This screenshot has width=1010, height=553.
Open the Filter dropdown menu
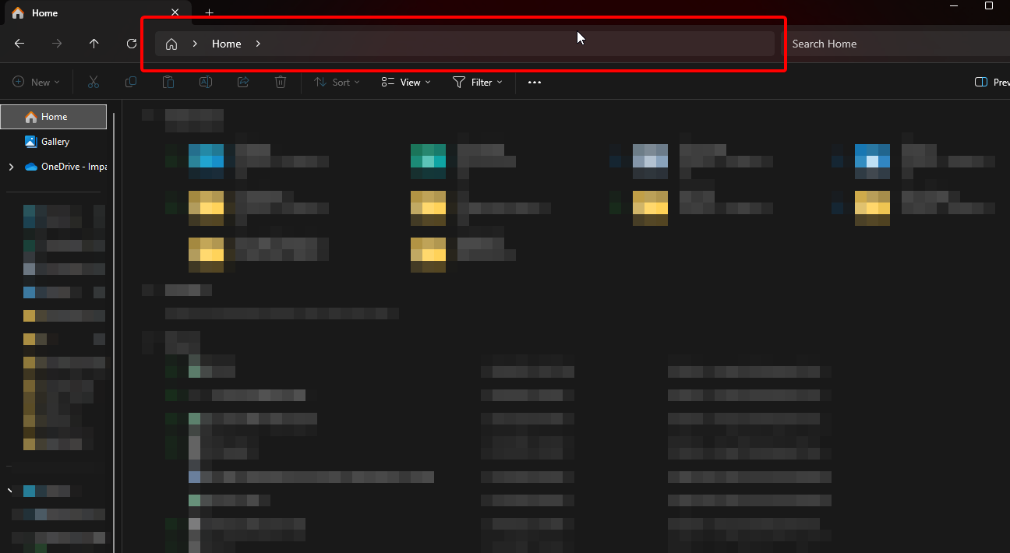[478, 82]
